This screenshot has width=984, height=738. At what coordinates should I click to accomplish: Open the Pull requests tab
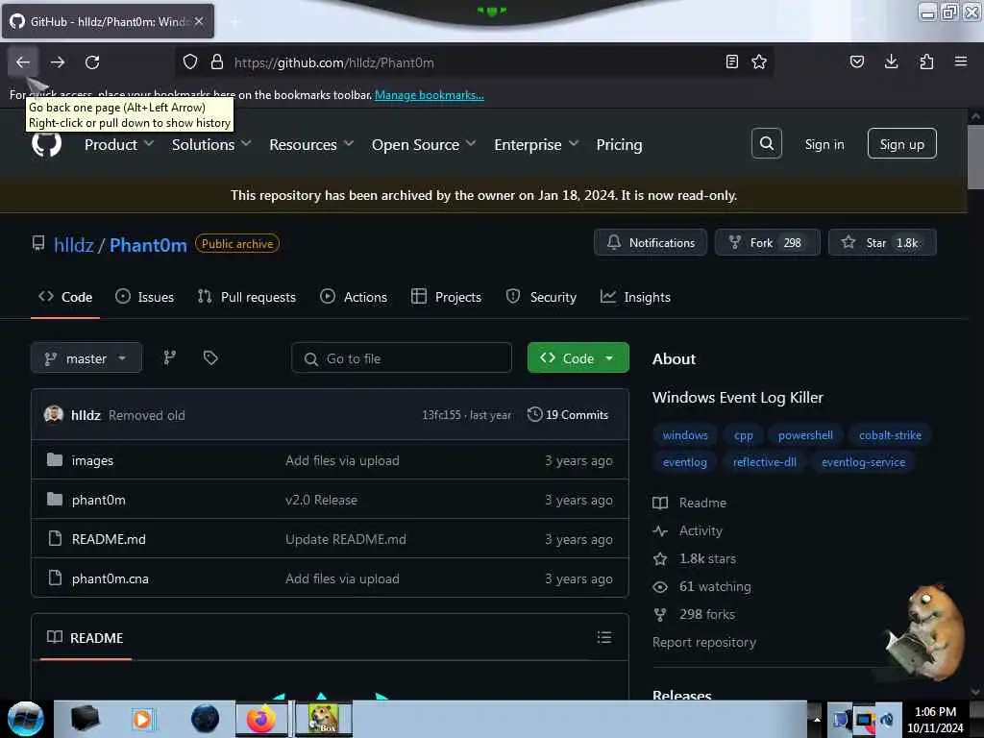click(x=247, y=297)
